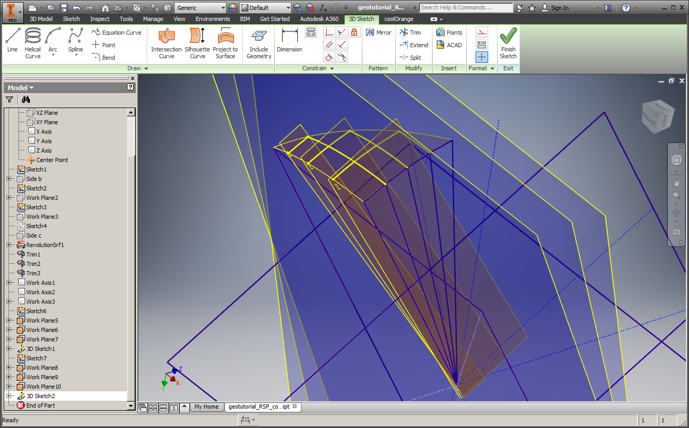Click the Clear appearance override icon
689x428 pixels.
pos(310,8)
